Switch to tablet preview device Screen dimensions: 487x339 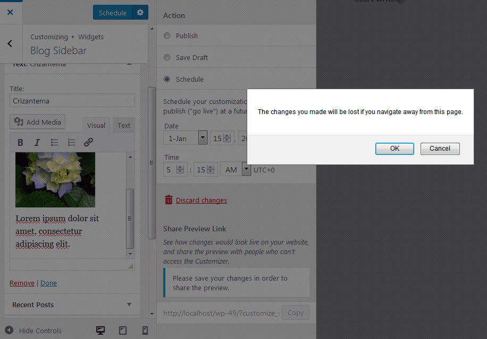(123, 331)
